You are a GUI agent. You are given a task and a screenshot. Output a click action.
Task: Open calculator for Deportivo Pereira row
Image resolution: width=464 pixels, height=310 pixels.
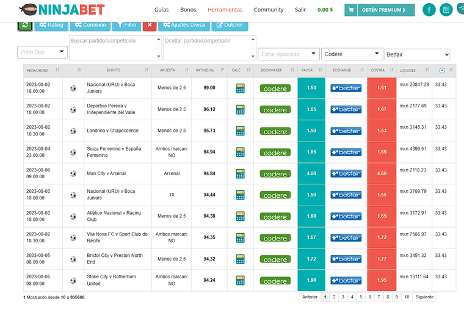(x=240, y=109)
